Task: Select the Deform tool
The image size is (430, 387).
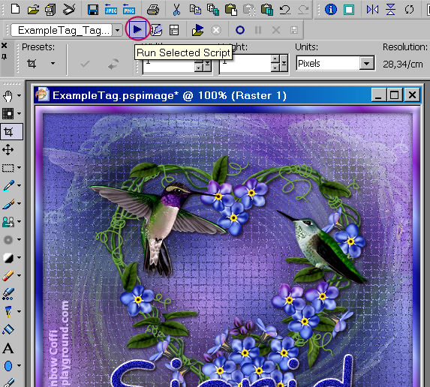Action: pos(8,113)
